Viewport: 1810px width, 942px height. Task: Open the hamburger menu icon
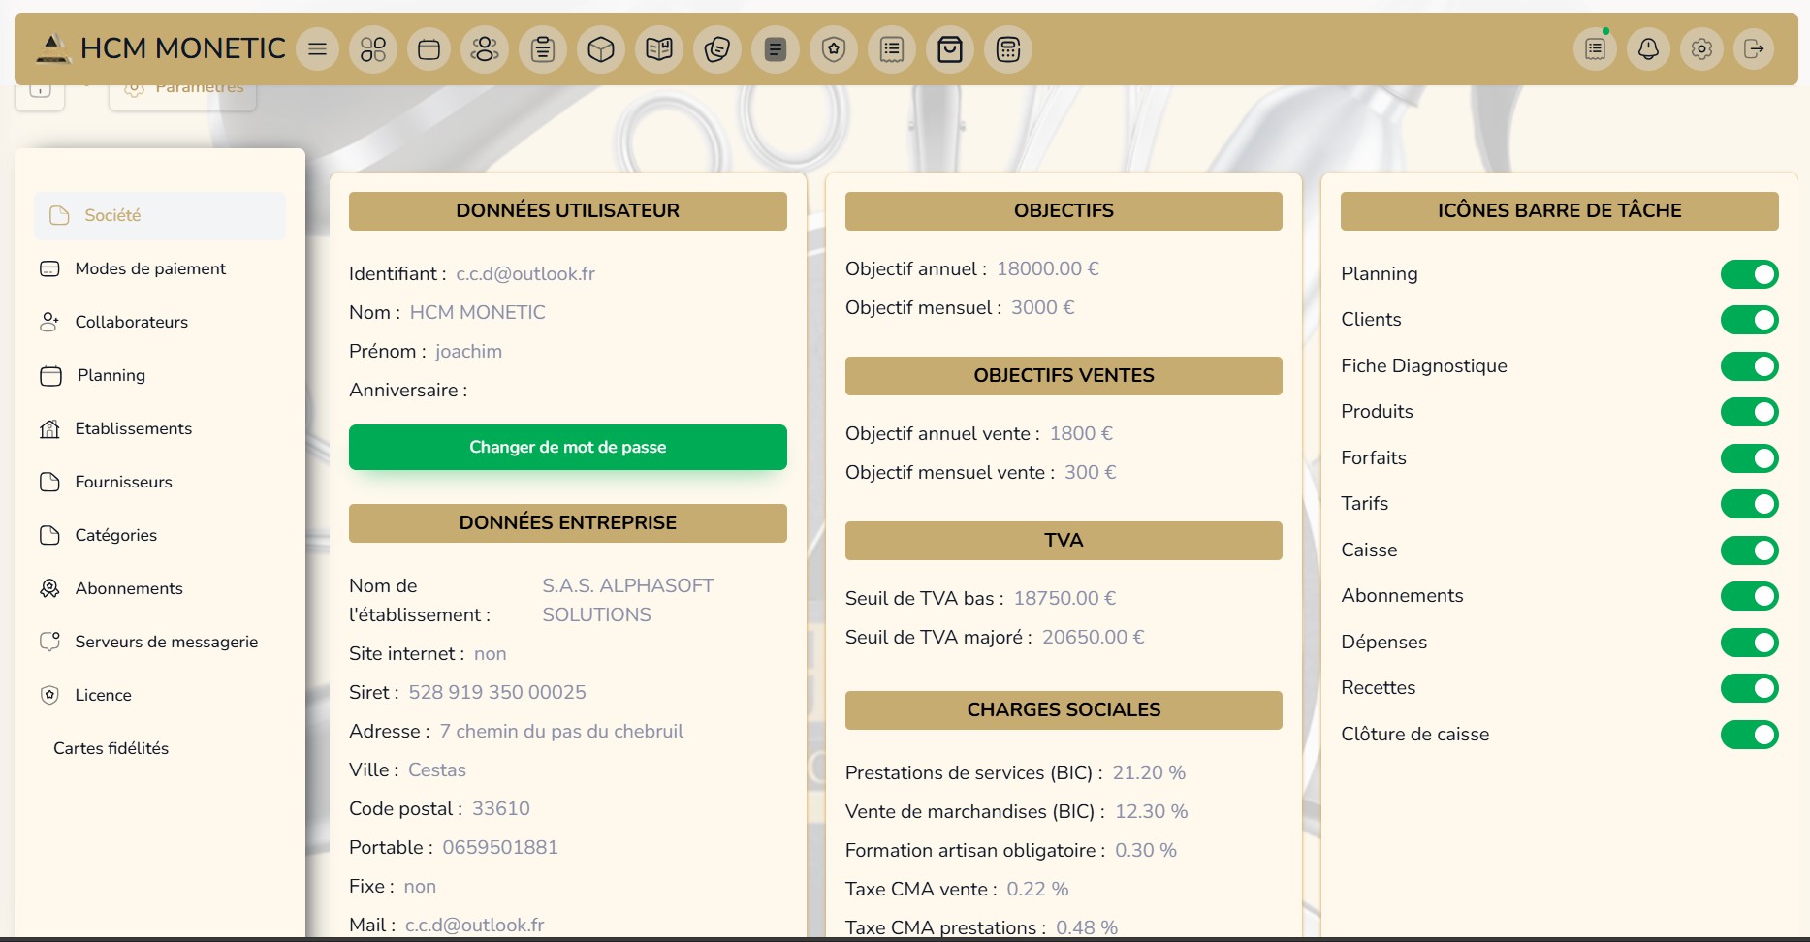pos(317,49)
